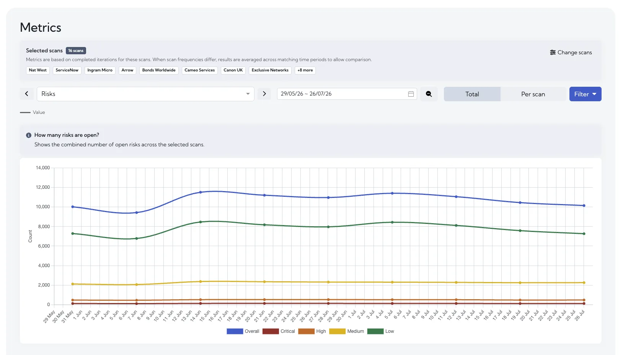This screenshot has width=623, height=355.
Task: Click the Ingram Micro scan chip
Action: point(100,70)
